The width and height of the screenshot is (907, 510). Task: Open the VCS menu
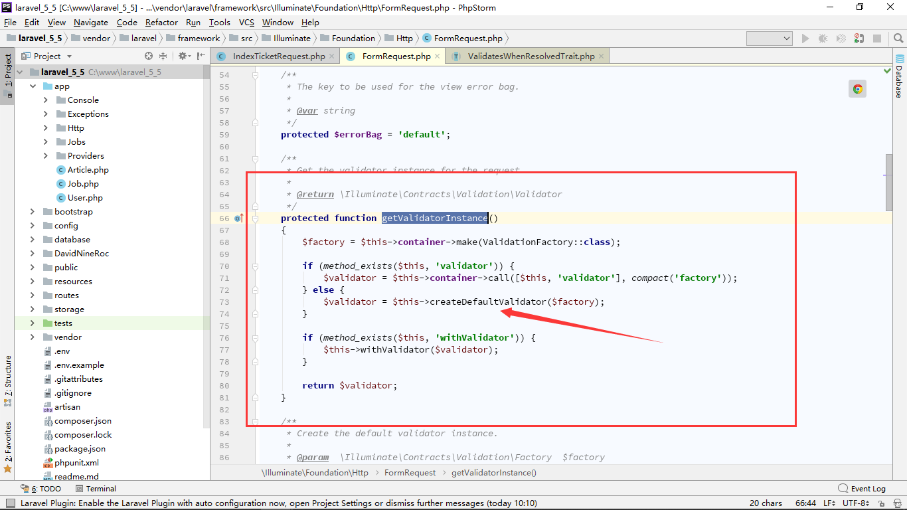[247, 22]
